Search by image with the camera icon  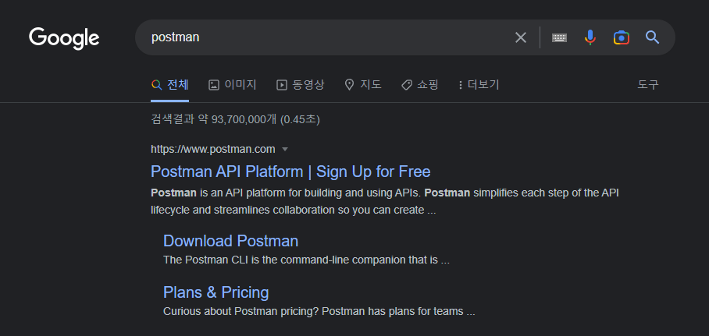(622, 37)
